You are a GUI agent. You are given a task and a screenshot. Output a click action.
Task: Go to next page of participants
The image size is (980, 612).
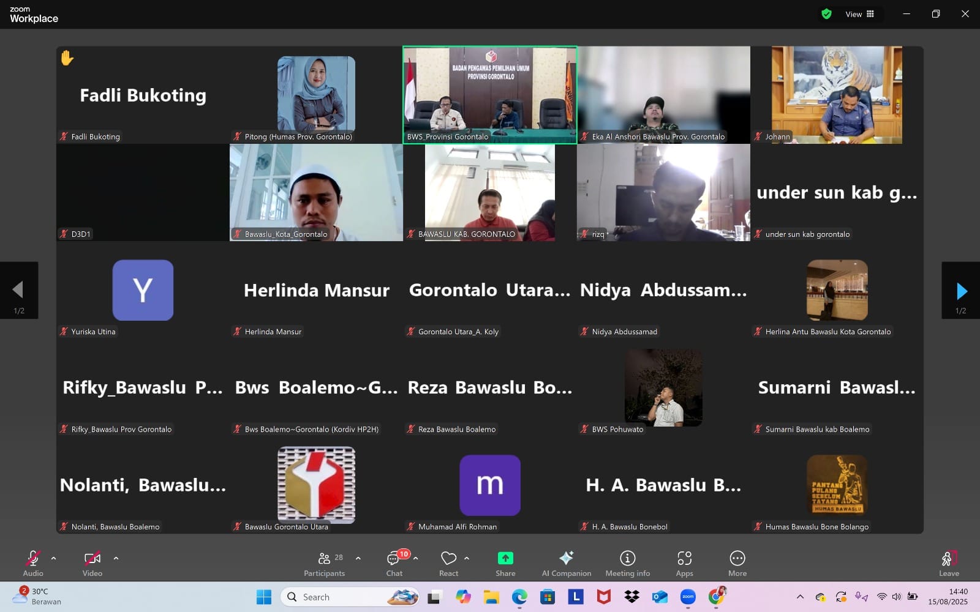(x=960, y=291)
